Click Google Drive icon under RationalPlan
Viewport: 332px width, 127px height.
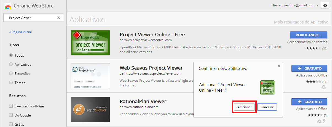(319, 121)
